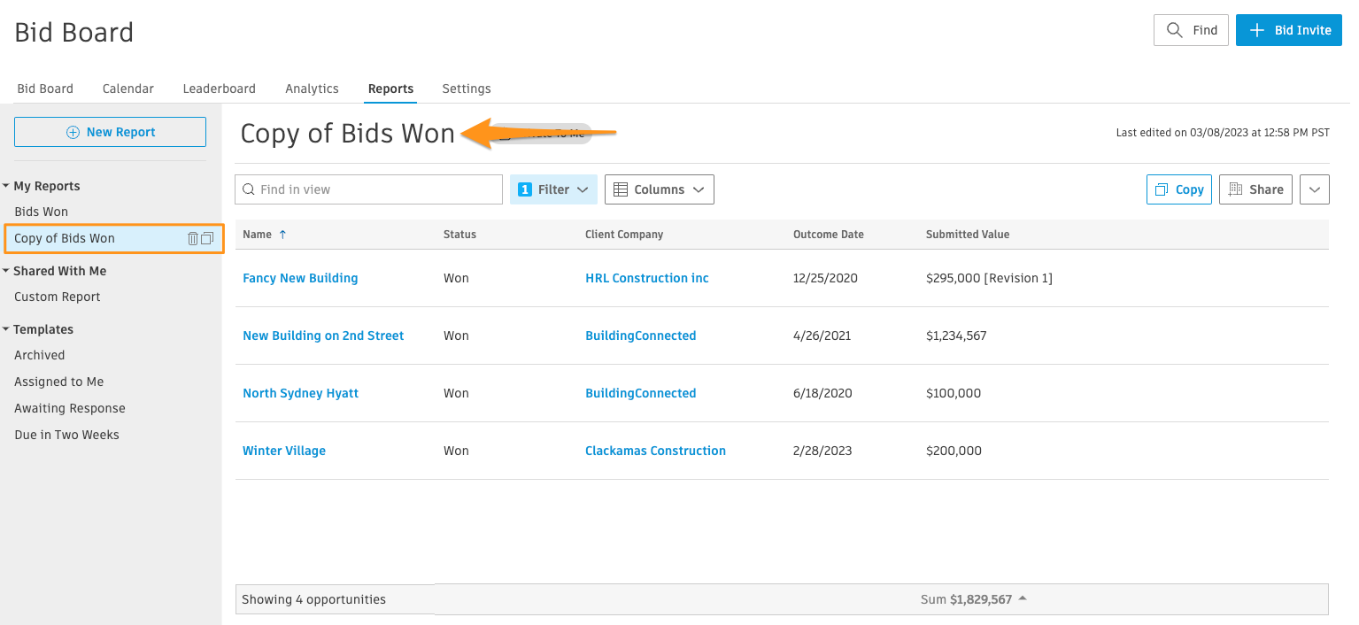Open the Columns dropdown
Viewport: 1359px width, 625px height.
click(x=659, y=189)
